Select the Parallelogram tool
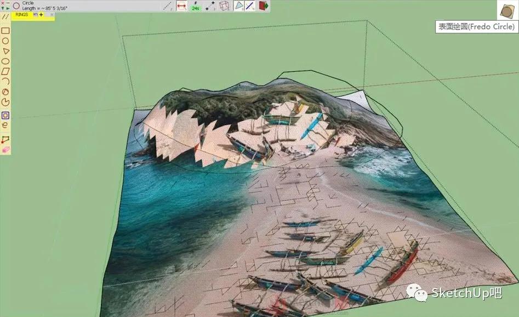519x317 pixels. pos(5,71)
